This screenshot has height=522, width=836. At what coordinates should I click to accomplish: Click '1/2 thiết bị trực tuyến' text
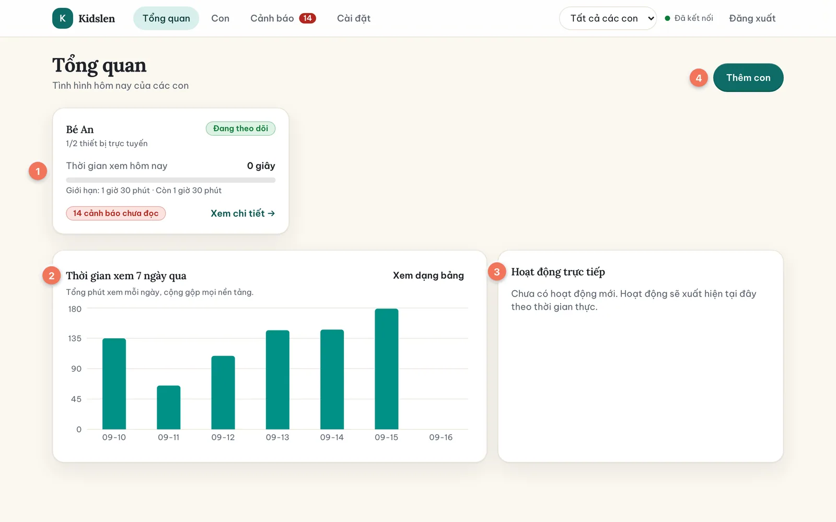[107, 143]
